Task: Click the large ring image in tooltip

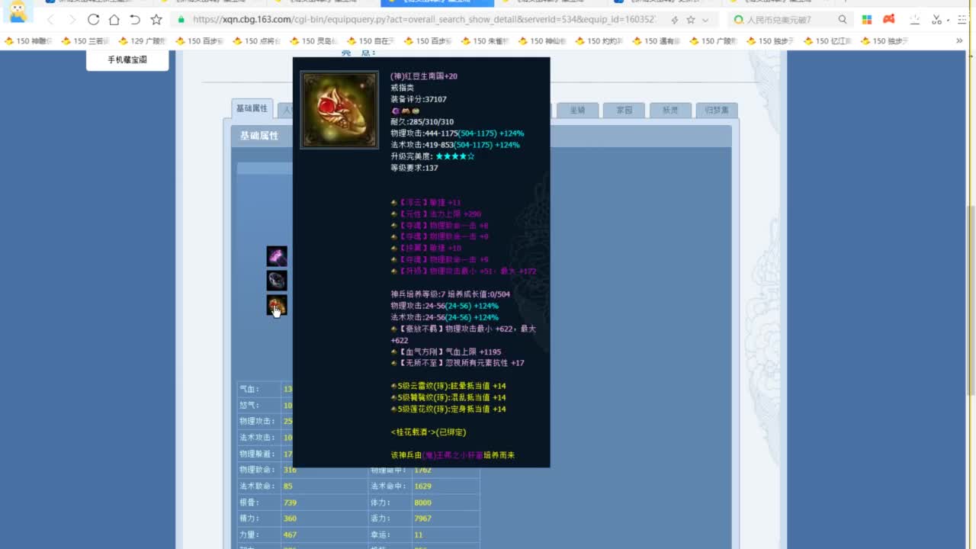Action: click(x=339, y=110)
